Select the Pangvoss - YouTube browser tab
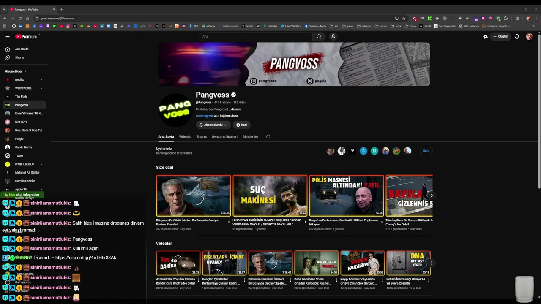The height and width of the screenshot is (304, 541). click(x=33, y=9)
